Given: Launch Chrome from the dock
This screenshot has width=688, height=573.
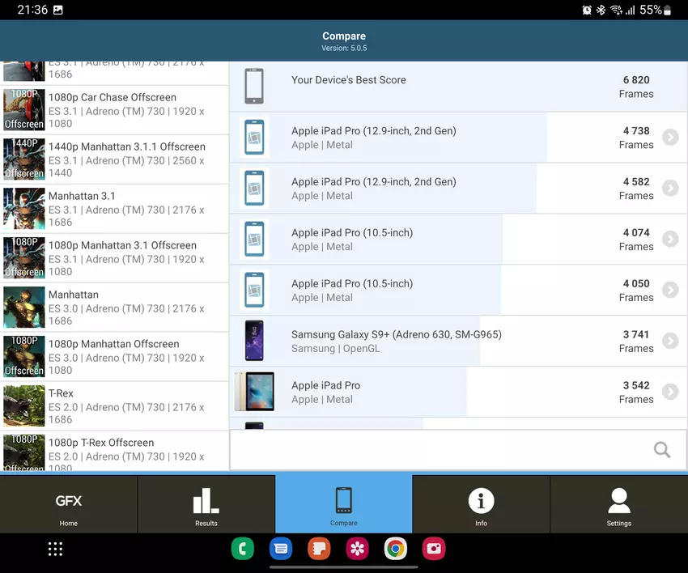Looking at the screenshot, I should 396,549.
